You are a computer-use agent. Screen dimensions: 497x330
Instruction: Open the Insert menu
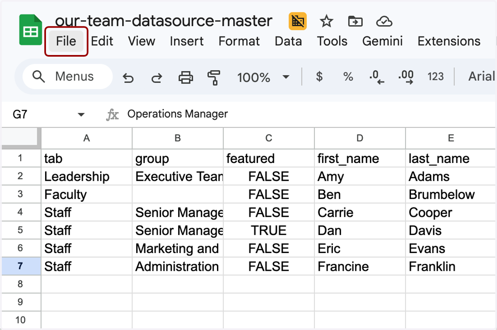pyautogui.click(x=187, y=41)
